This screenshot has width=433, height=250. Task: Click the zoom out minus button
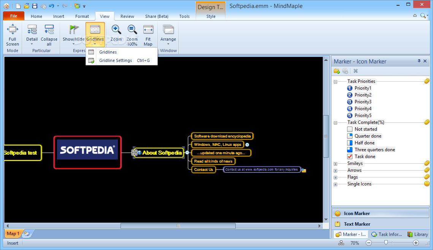369,243
